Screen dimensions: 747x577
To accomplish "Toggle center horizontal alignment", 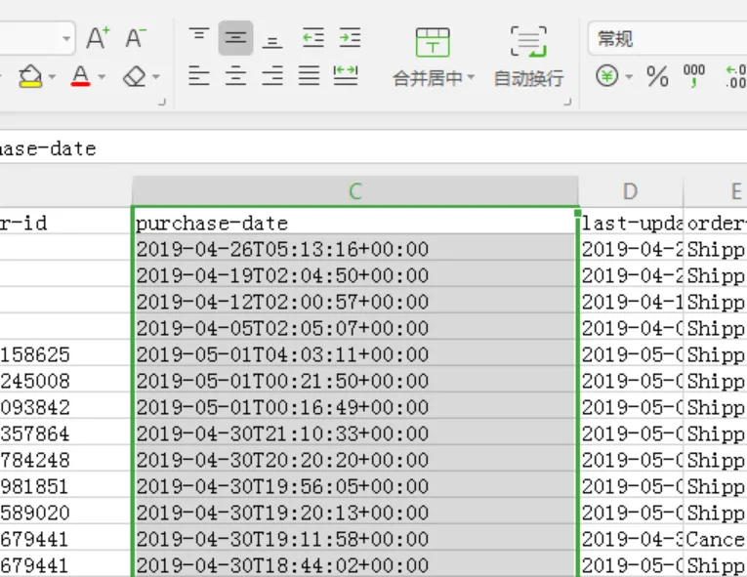I will [x=236, y=76].
